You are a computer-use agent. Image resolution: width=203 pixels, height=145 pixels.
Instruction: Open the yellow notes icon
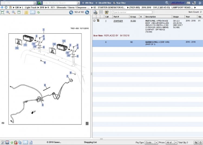point(26,12)
